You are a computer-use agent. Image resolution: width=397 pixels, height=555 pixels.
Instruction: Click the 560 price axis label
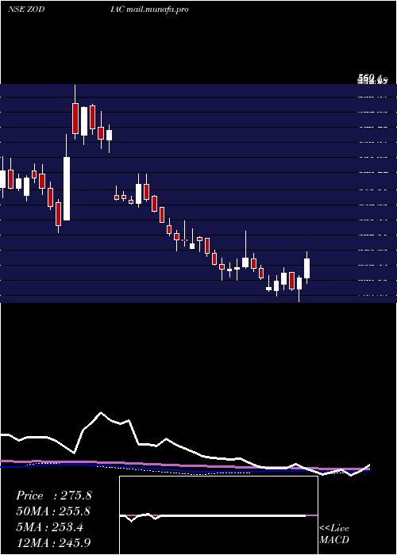point(372,78)
